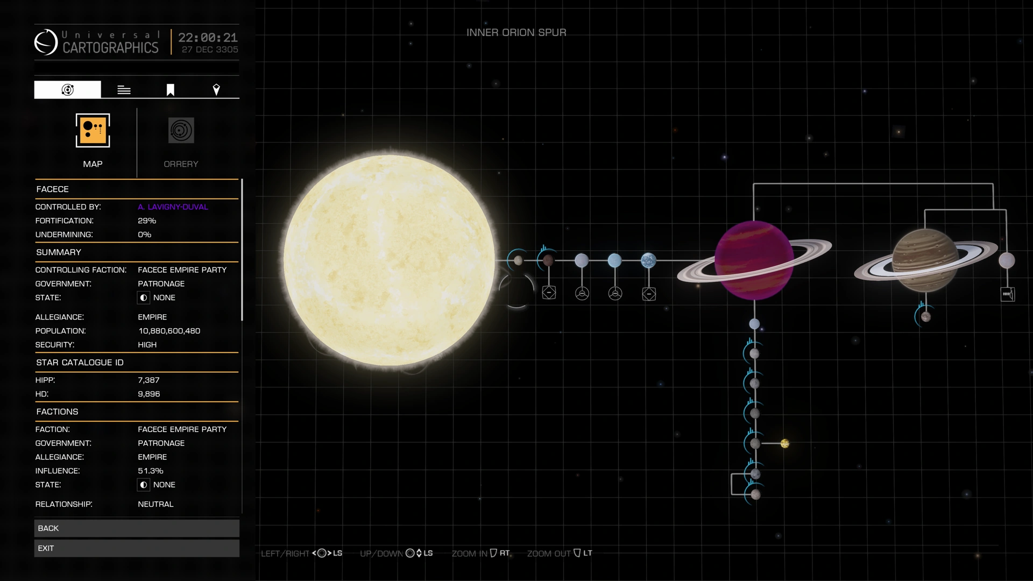Click the A. Lavigny-Duval power link
This screenshot has width=1033, height=581.
click(173, 207)
